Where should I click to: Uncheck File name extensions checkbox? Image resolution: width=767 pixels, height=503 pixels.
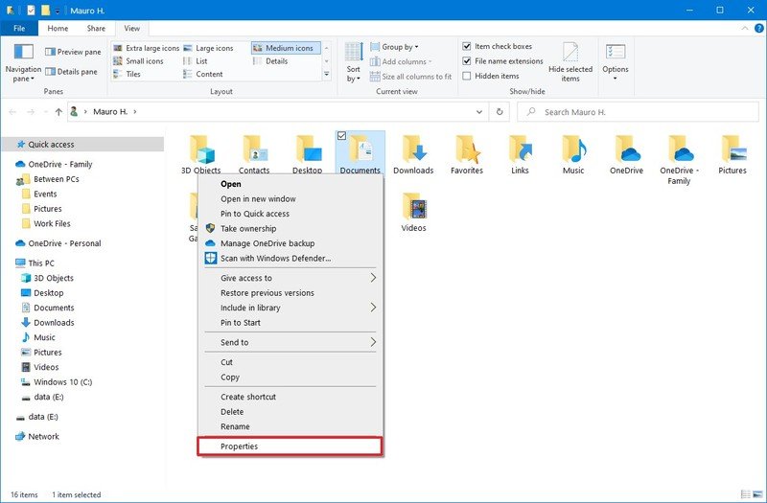(467, 61)
